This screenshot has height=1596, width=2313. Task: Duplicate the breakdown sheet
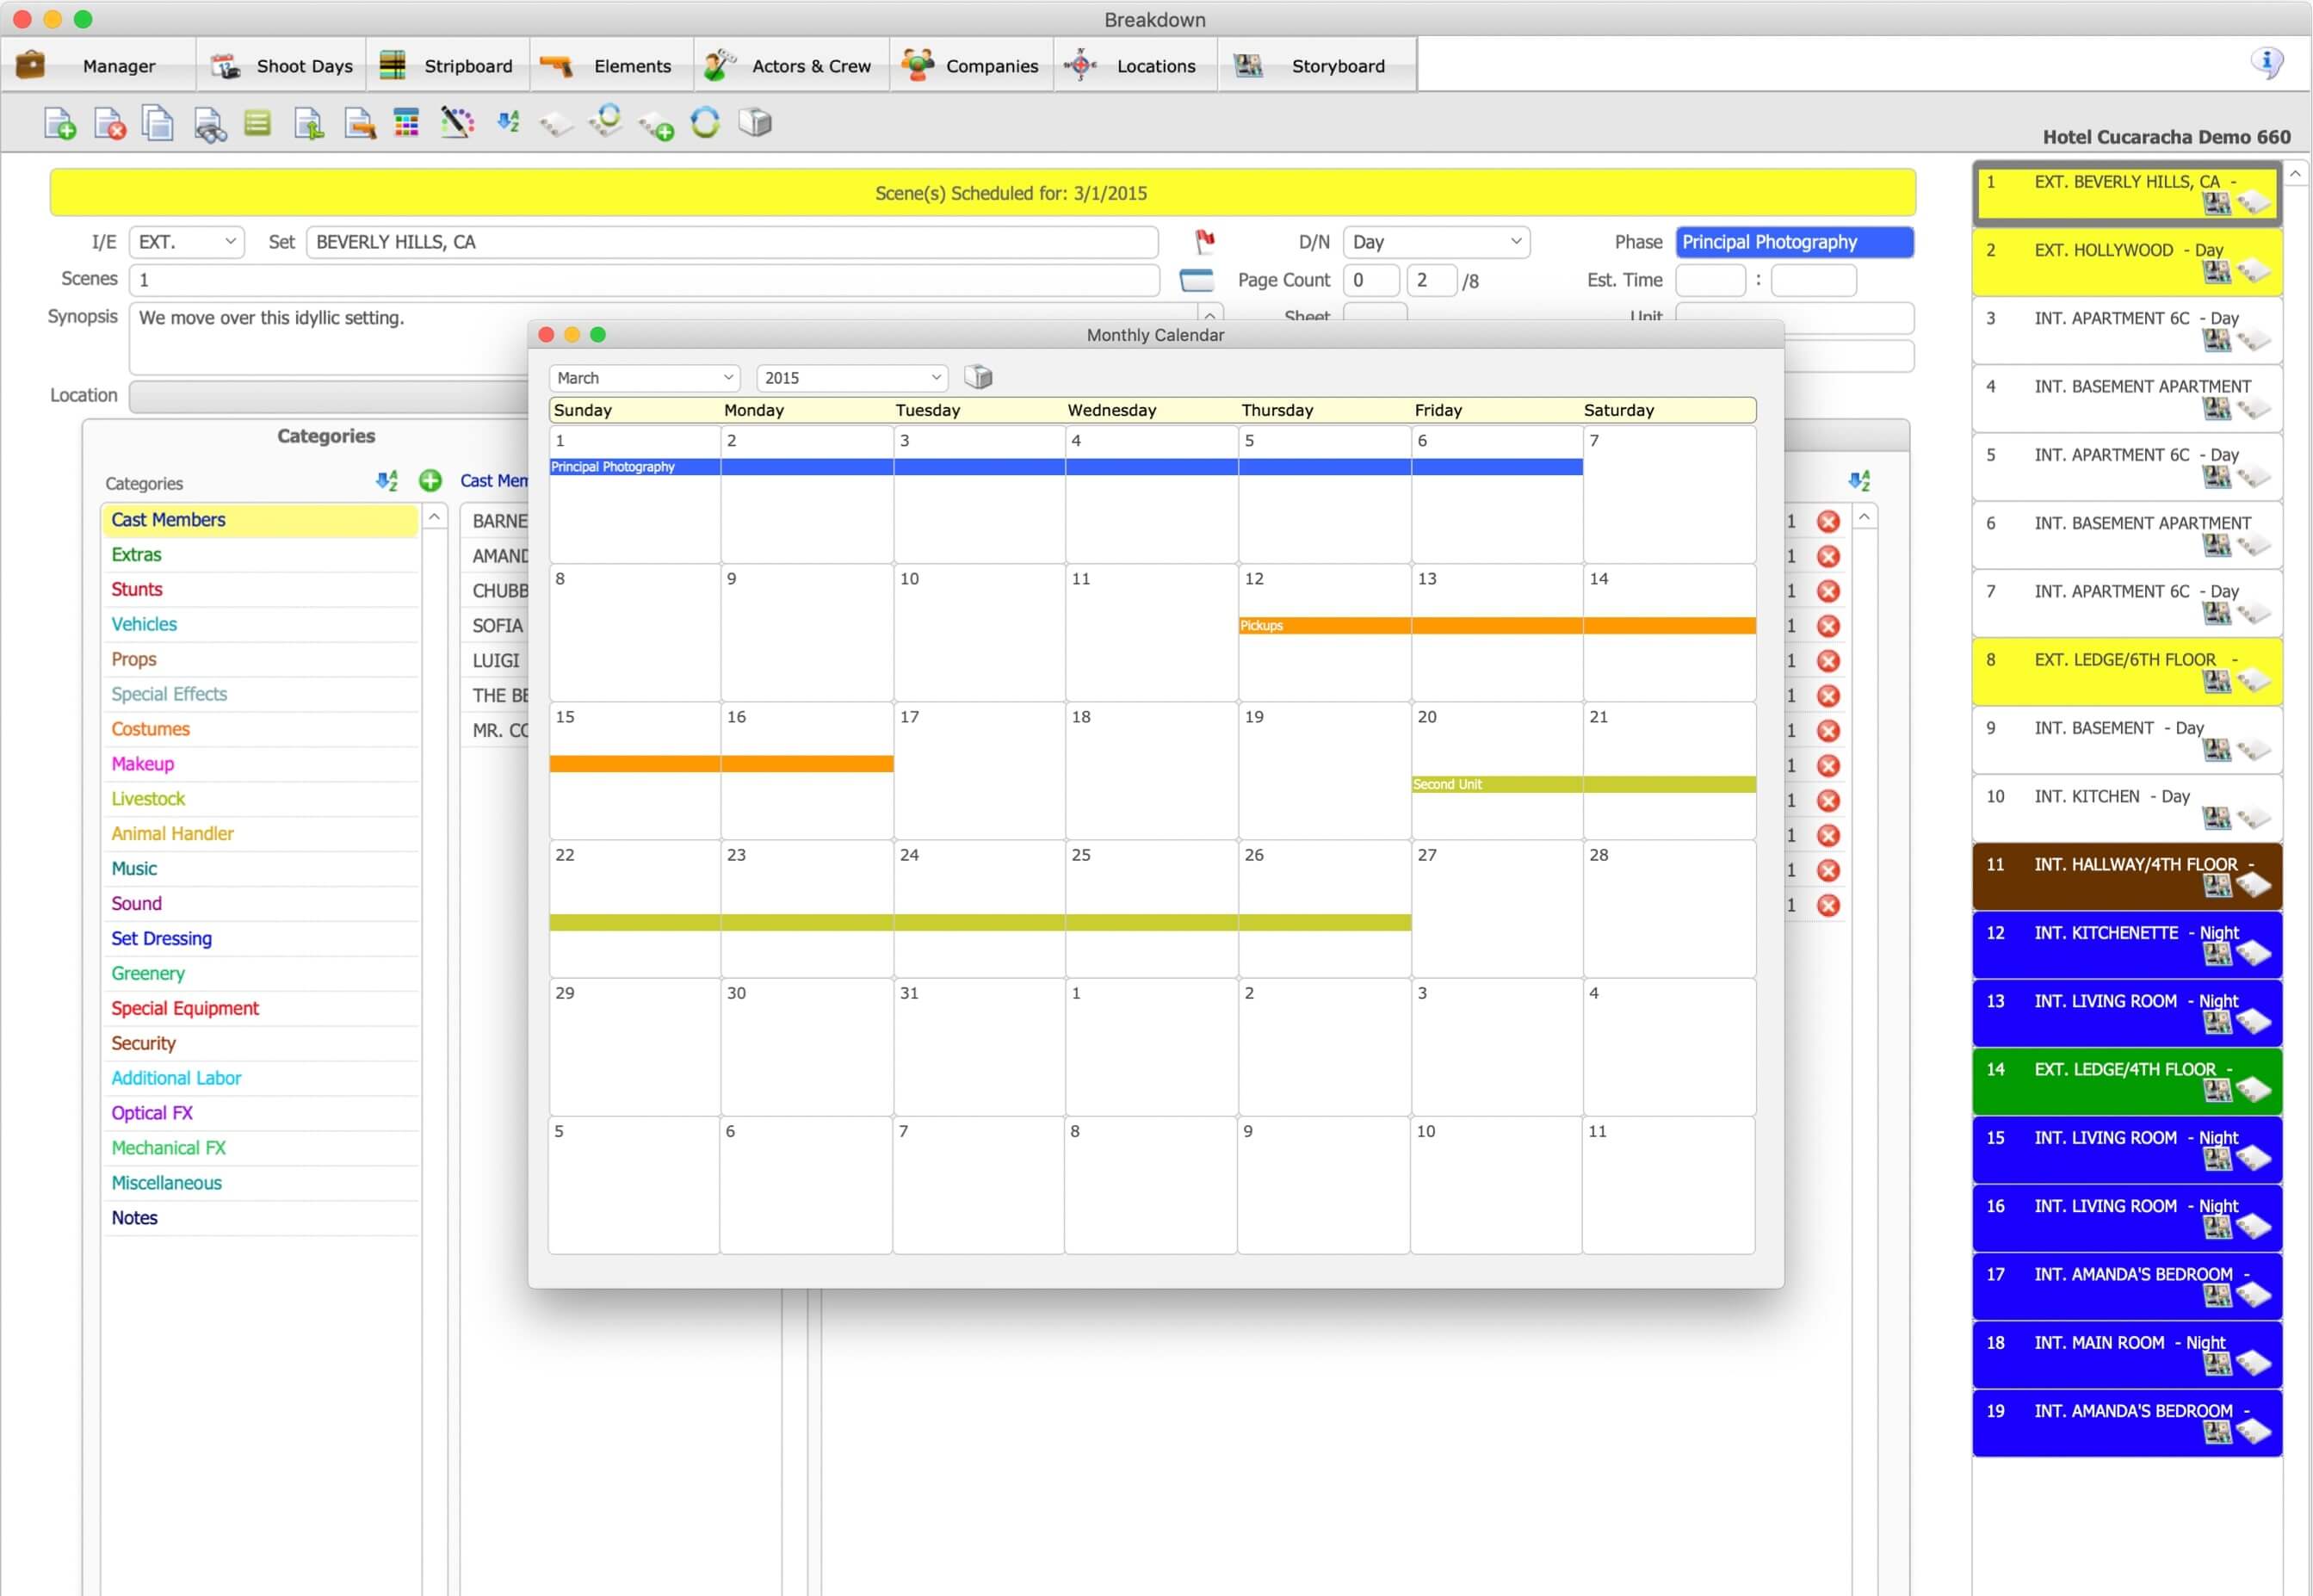[x=157, y=123]
